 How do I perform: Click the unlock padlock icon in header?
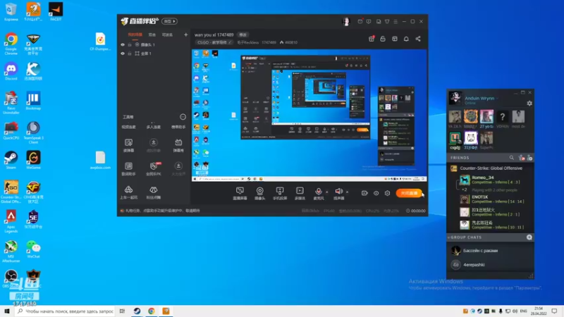point(383,39)
